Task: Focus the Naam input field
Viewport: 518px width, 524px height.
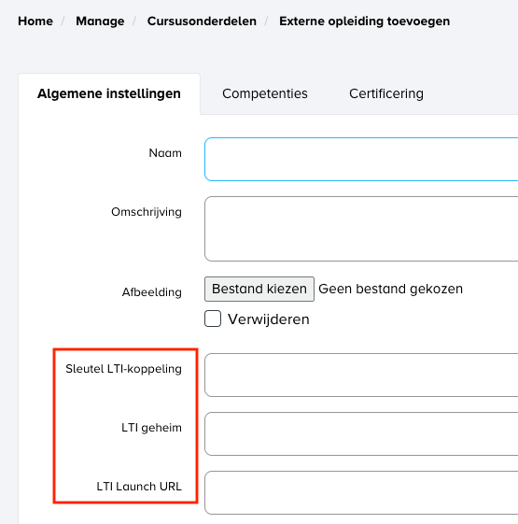Action: [361, 159]
